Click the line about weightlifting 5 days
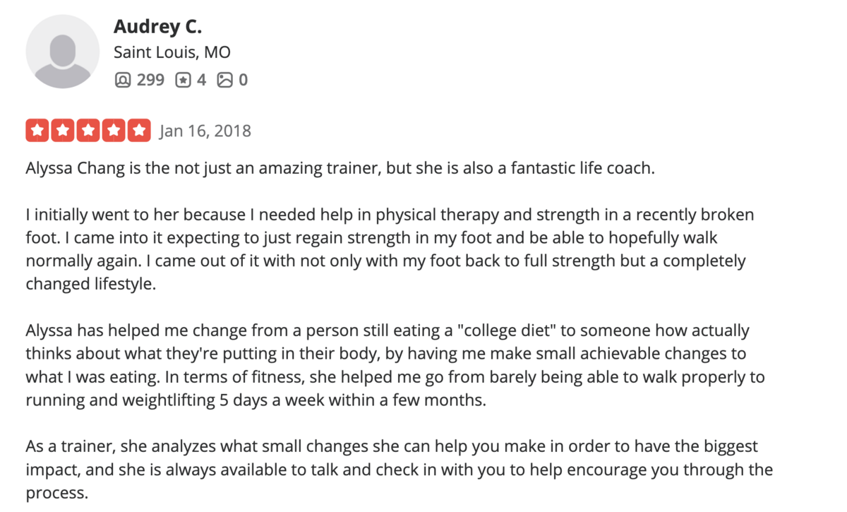The width and height of the screenshot is (847, 512). [x=256, y=400]
